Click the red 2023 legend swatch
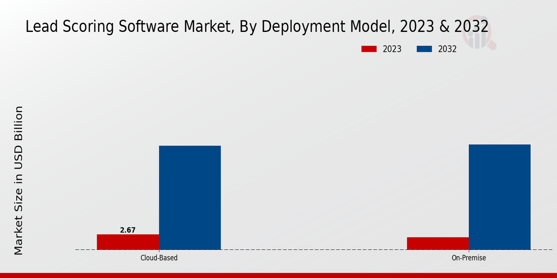 pyautogui.click(x=369, y=49)
